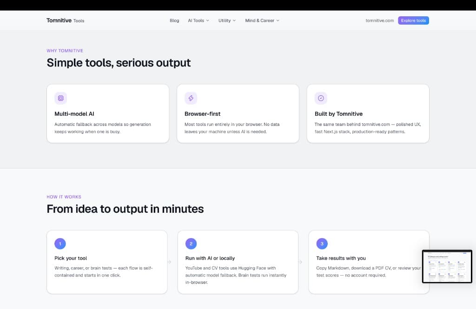Image resolution: width=476 pixels, height=309 pixels.
Task: Open the AI Tools menu
Action: tap(198, 20)
